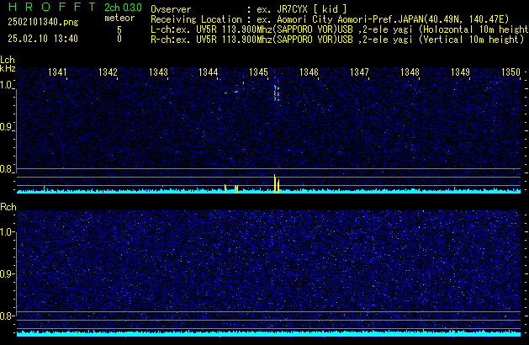Click the 0.9 frequency label in Rch

point(6,273)
